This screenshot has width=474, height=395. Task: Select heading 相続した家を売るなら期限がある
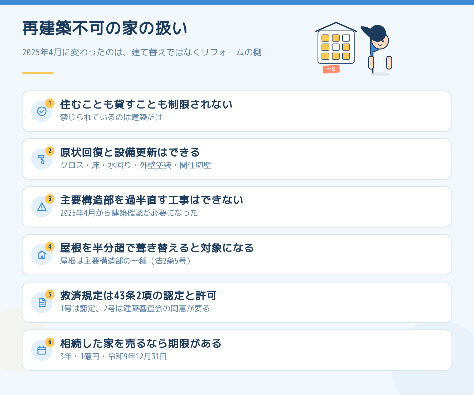coord(141,343)
